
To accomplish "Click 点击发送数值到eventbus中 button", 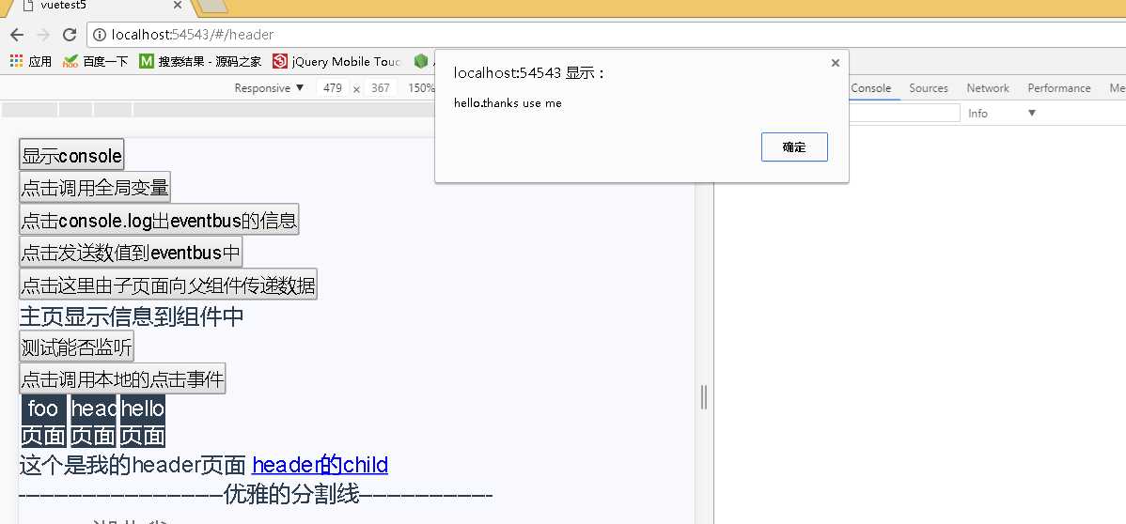I will (131, 252).
